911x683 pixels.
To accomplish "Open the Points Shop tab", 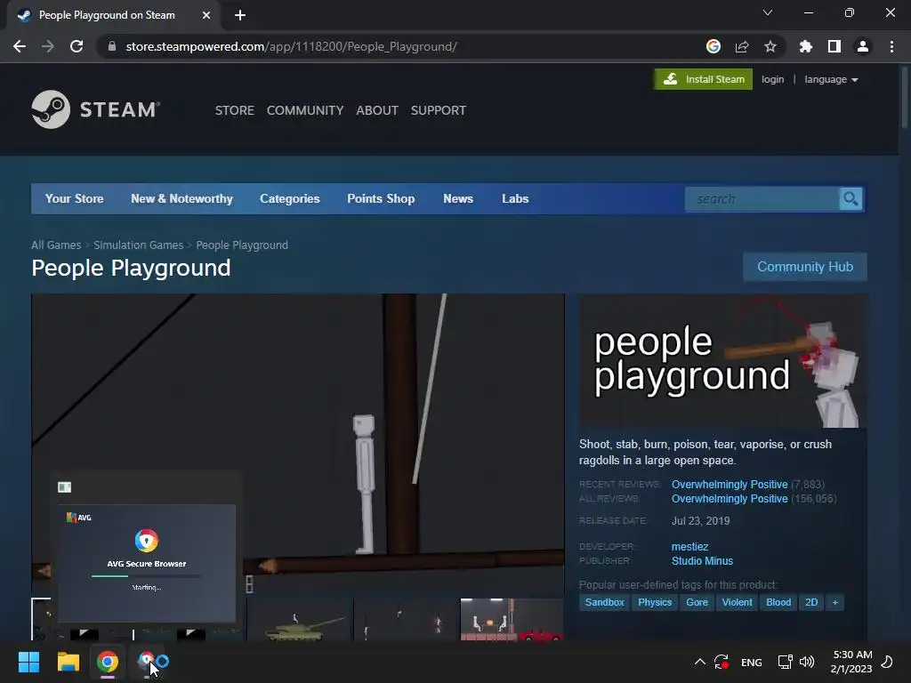I will (x=381, y=198).
